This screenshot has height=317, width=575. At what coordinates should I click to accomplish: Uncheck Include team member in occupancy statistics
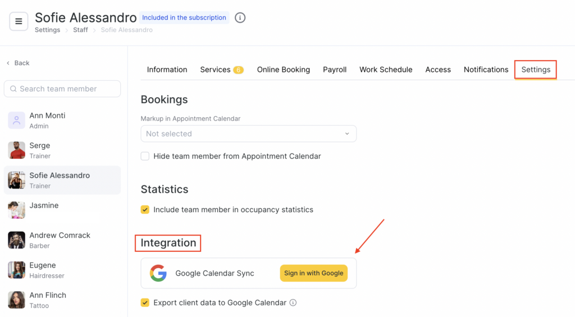point(145,210)
